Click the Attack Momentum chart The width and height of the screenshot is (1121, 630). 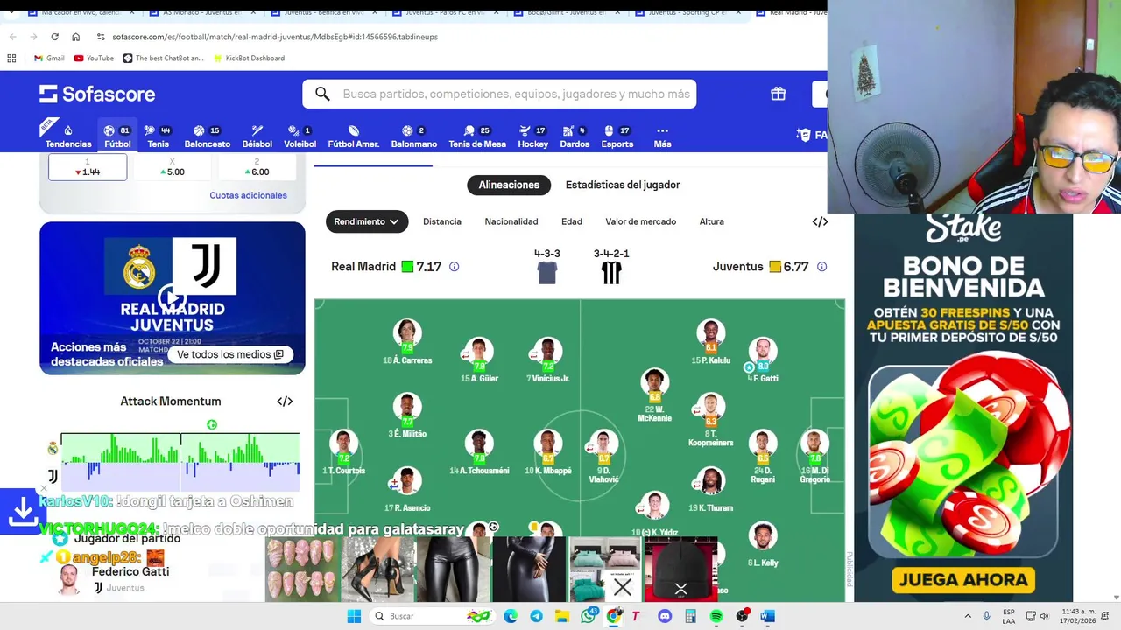(180, 462)
